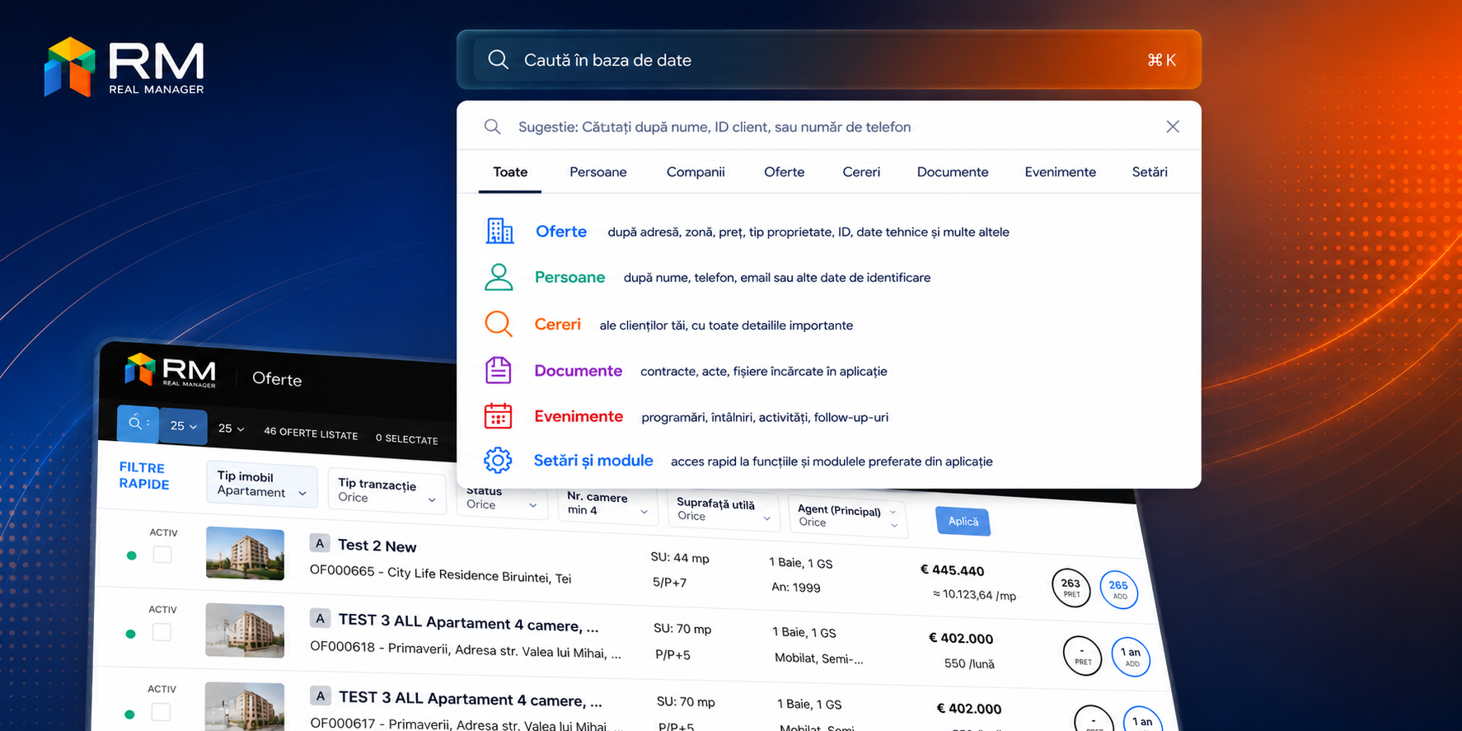Switch to the Cereri tab
This screenshot has height=731, width=1462.
click(861, 172)
